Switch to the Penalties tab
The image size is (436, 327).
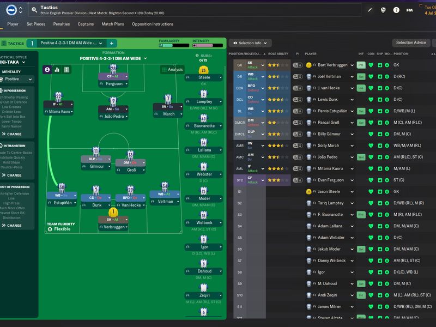pyautogui.click(x=62, y=24)
